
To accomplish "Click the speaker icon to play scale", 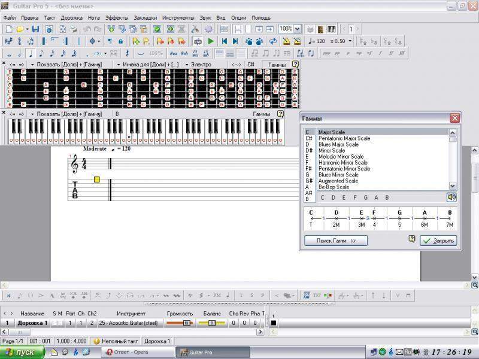I will pyautogui.click(x=451, y=197).
